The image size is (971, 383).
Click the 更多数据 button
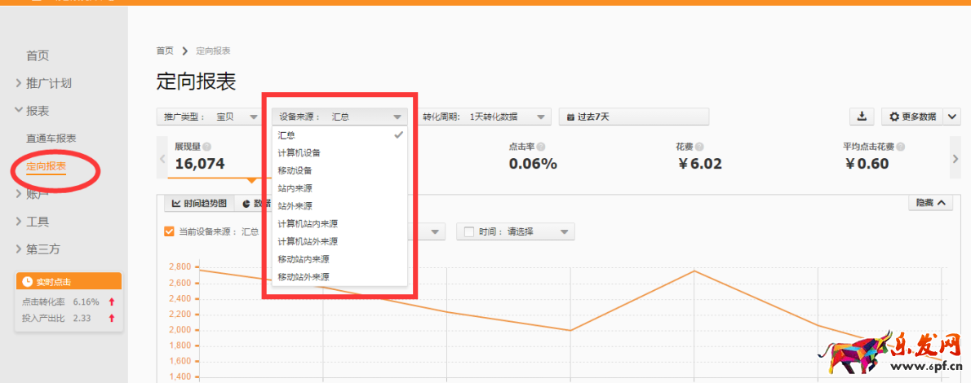tap(912, 117)
